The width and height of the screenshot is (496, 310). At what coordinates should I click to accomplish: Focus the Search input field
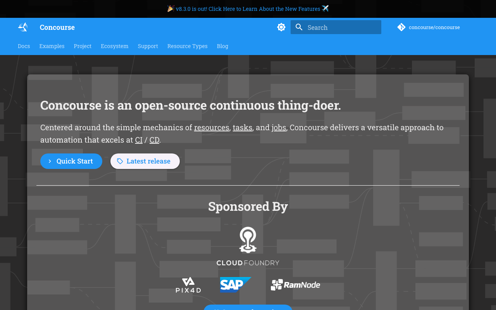pos(336,27)
